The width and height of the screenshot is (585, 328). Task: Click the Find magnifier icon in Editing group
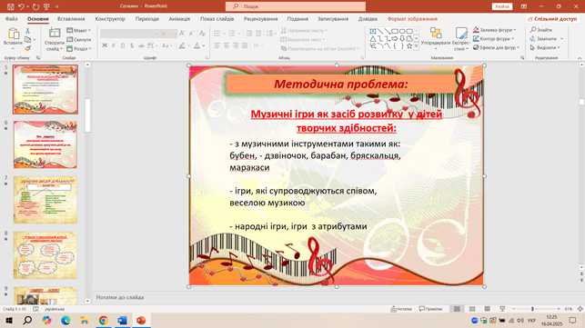(533, 29)
